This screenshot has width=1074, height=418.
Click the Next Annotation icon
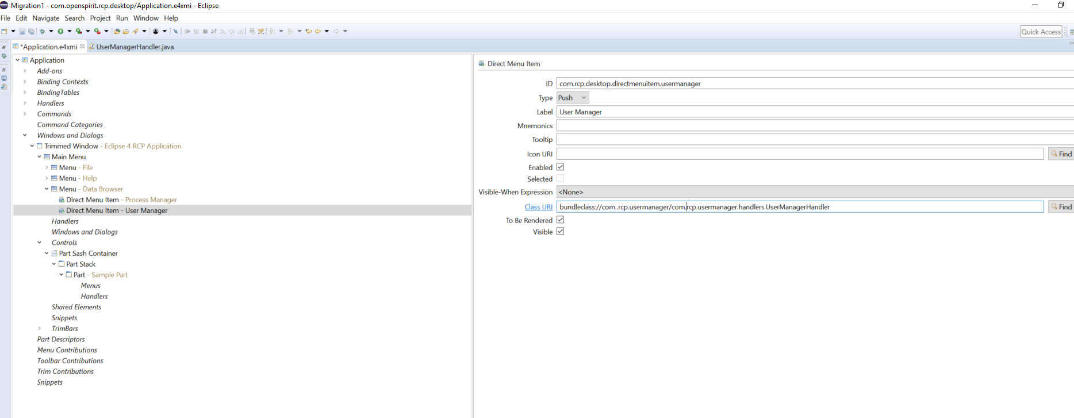[x=272, y=31]
